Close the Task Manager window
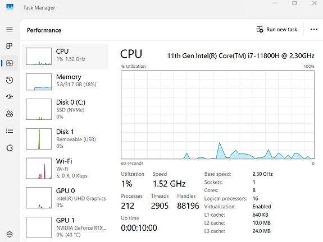The width and height of the screenshot is (323, 242). coord(315,3)
